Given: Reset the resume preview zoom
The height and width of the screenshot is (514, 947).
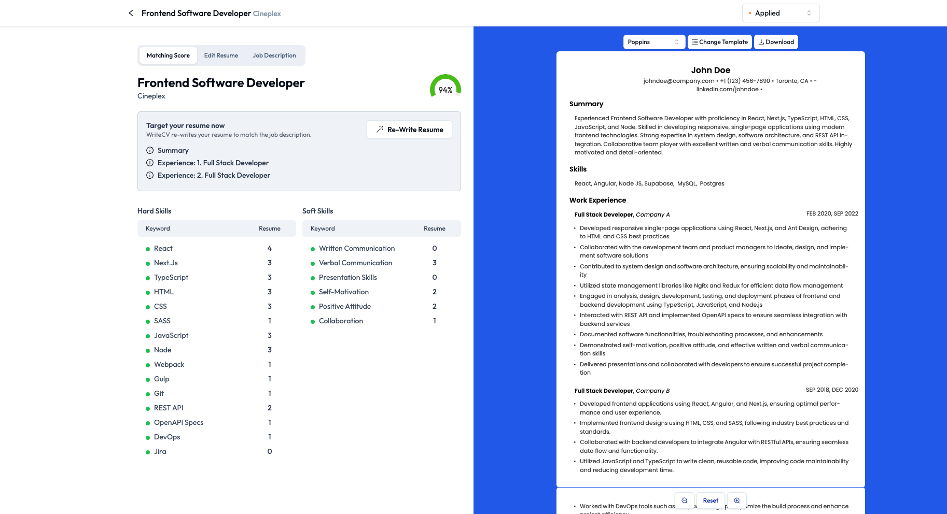Looking at the screenshot, I should click(711, 500).
